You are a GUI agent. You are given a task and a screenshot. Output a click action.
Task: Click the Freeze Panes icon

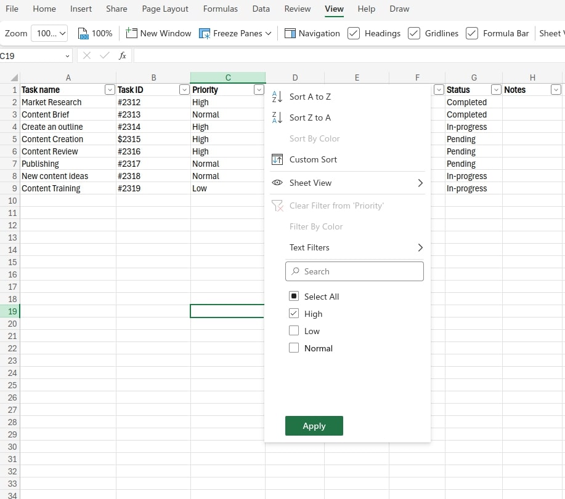[205, 33]
